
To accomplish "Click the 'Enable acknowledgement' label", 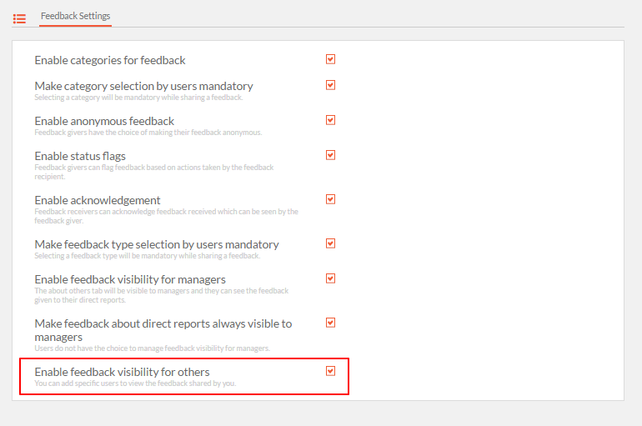I will [98, 201].
